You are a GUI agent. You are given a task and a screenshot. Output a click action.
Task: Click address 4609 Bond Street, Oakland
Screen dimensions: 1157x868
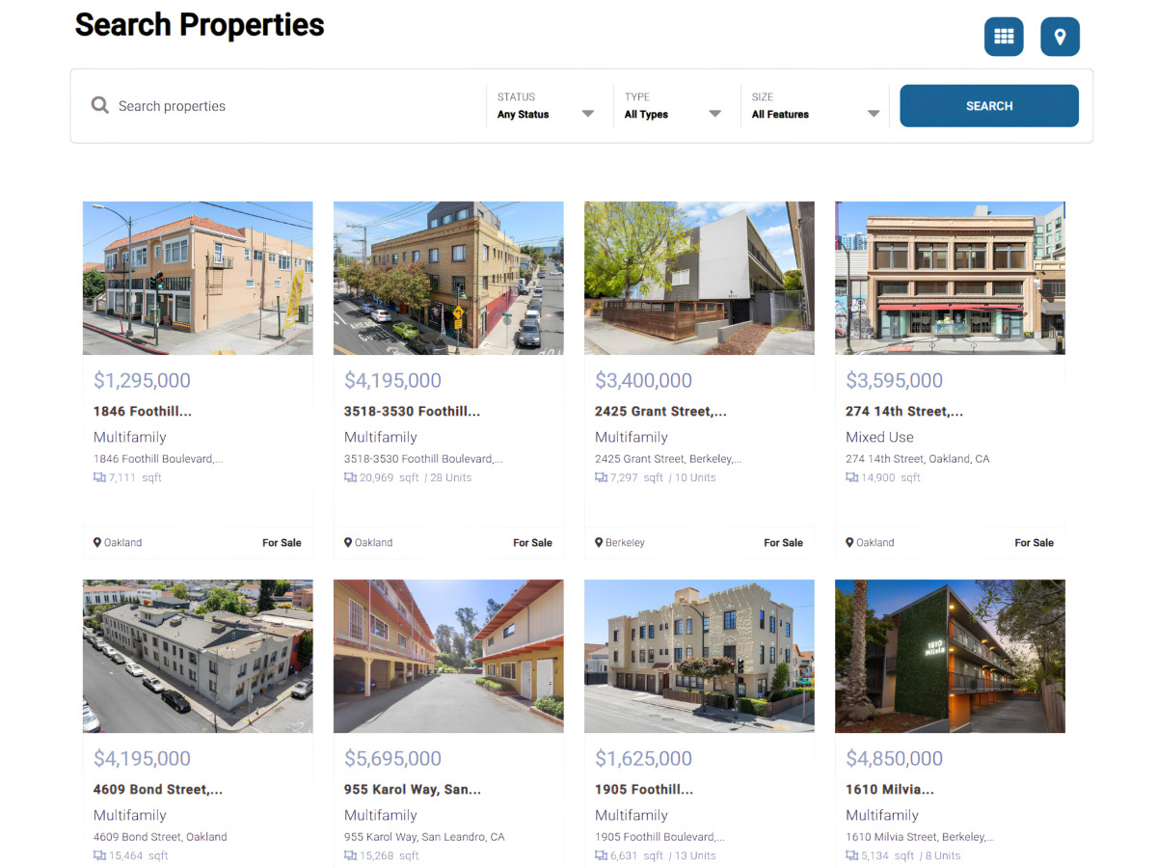click(160, 837)
